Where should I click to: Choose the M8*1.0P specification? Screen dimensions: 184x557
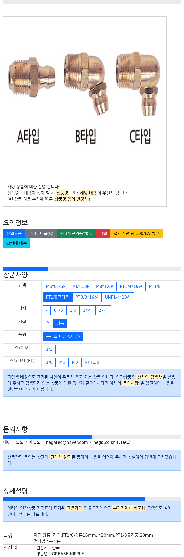[105, 287]
